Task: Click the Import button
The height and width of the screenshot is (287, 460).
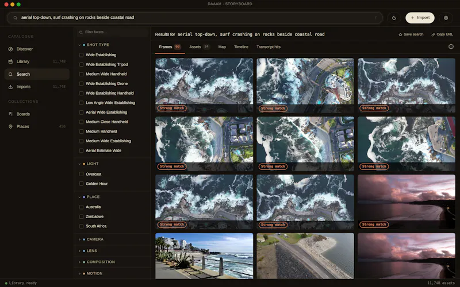Action: [x=420, y=18]
